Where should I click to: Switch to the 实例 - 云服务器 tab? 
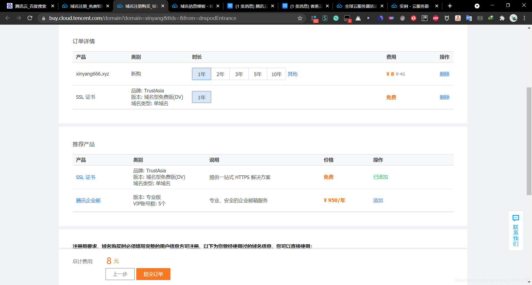click(415, 6)
